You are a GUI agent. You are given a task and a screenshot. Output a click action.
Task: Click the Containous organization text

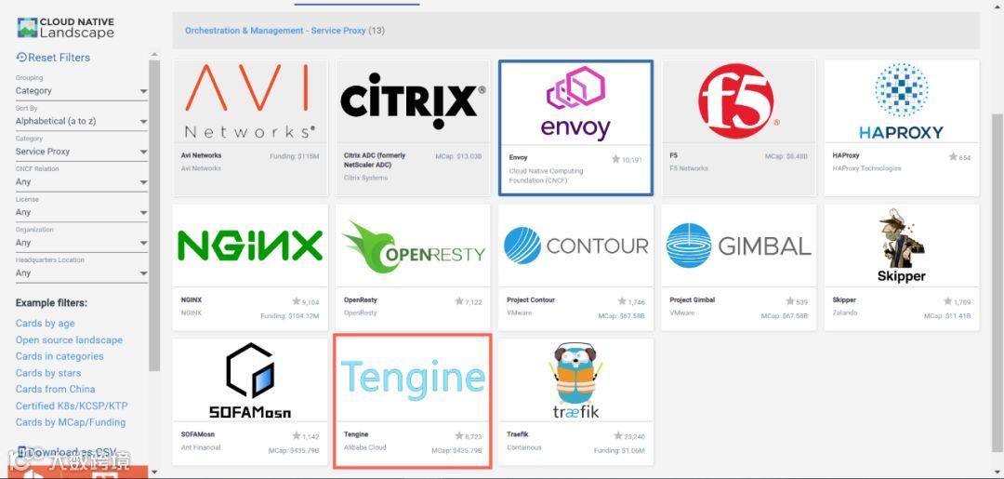tap(523, 447)
